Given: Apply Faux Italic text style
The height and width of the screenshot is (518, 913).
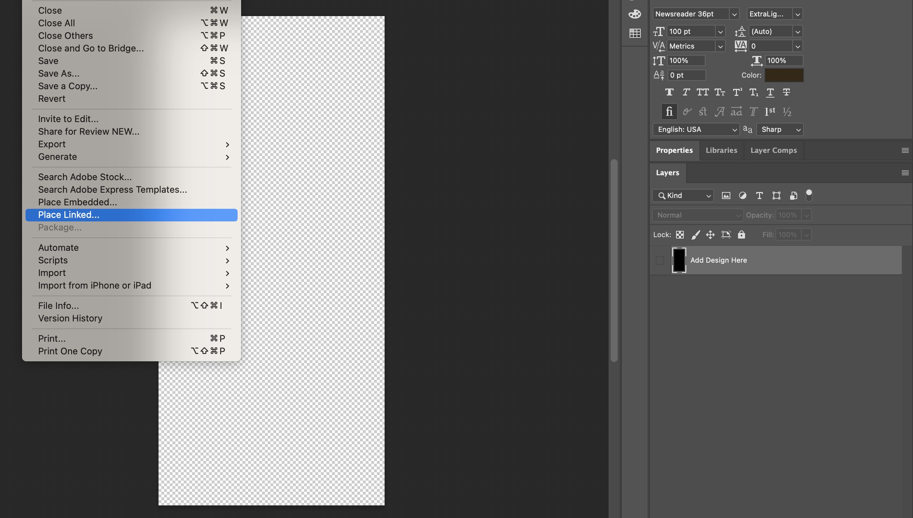Looking at the screenshot, I should coord(686,92).
